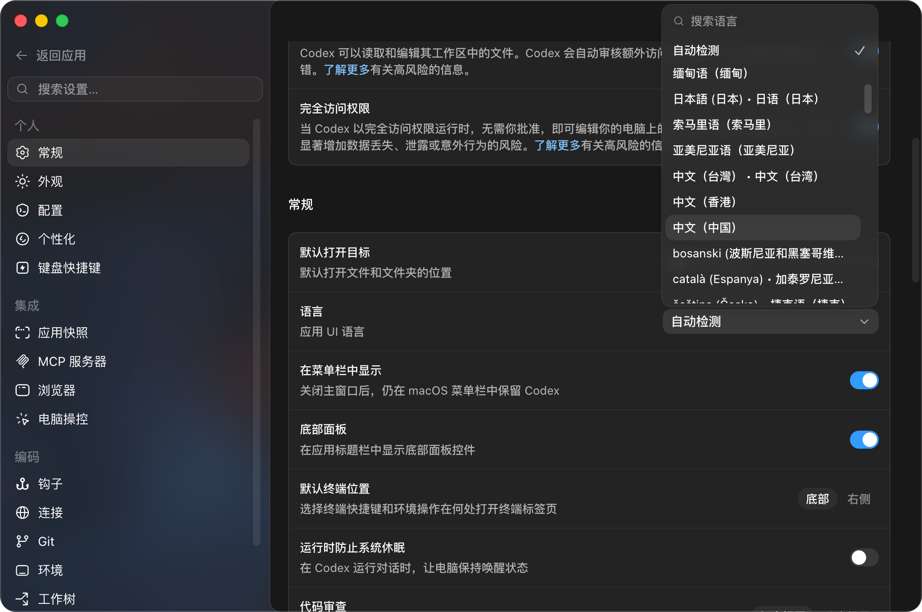Open the 外观 settings page
Viewport: 922px width, 612px height.
[x=128, y=181]
